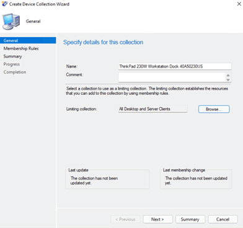This screenshot has width=243, height=228.
Task: Browse for a limiting collection
Action: tap(214, 109)
